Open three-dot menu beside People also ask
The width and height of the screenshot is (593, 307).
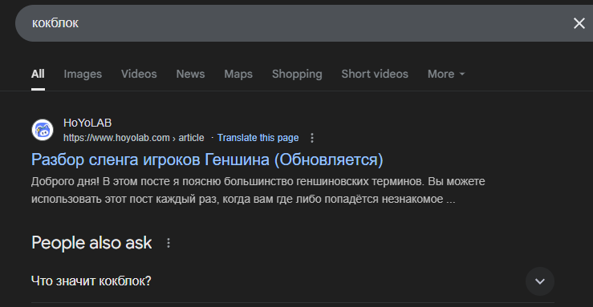coord(169,243)
